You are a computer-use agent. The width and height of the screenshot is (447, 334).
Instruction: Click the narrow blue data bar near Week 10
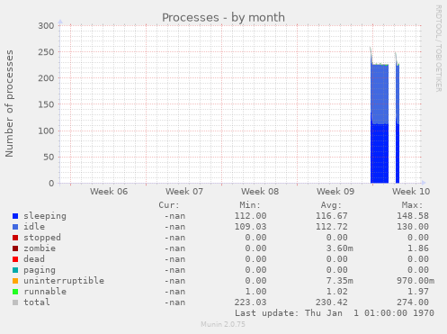click(x=398, y=123)
